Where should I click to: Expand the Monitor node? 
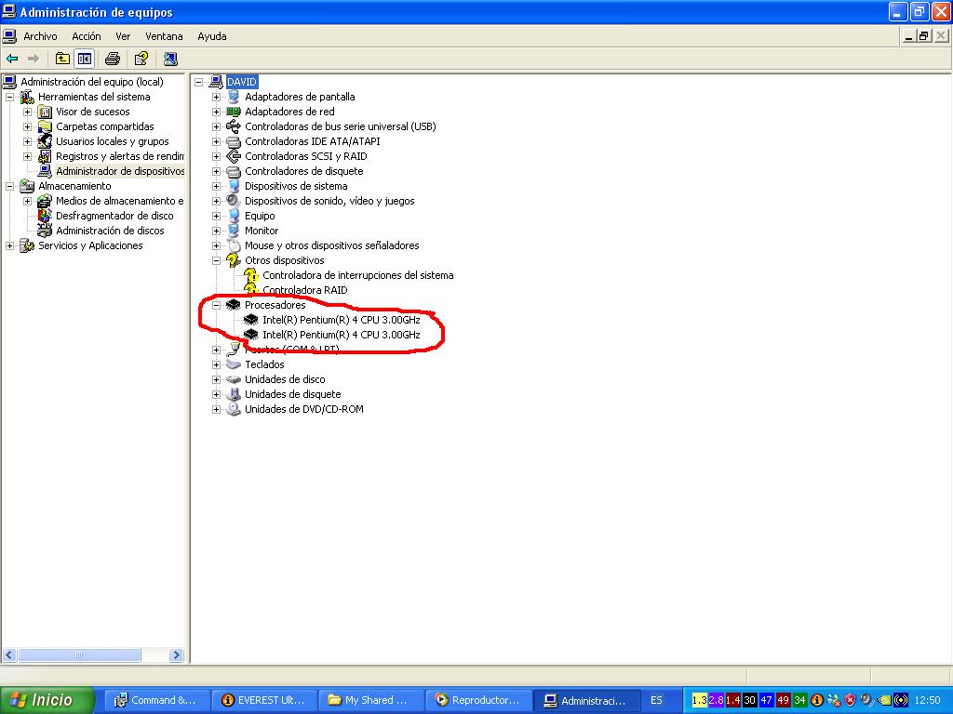pyautogui.click(x=216, y=231)
